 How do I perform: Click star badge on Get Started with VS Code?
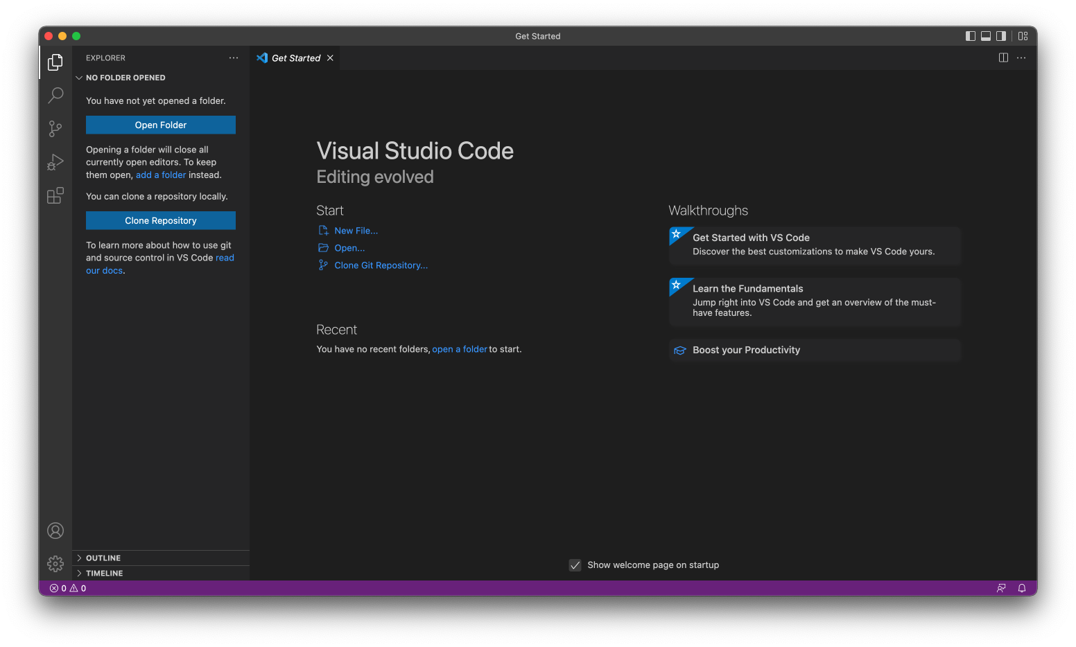[677, 234]
